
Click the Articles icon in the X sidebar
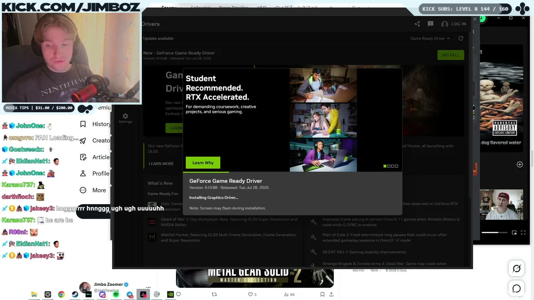83,157
